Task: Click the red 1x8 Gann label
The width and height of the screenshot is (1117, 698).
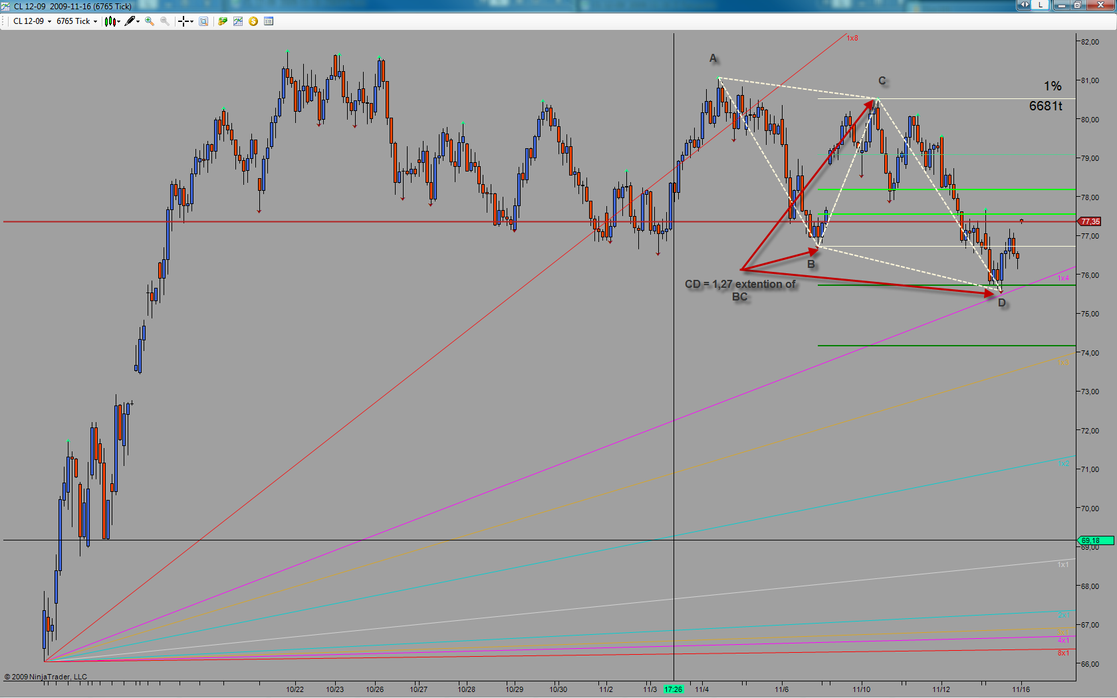Action: (852, 39)
